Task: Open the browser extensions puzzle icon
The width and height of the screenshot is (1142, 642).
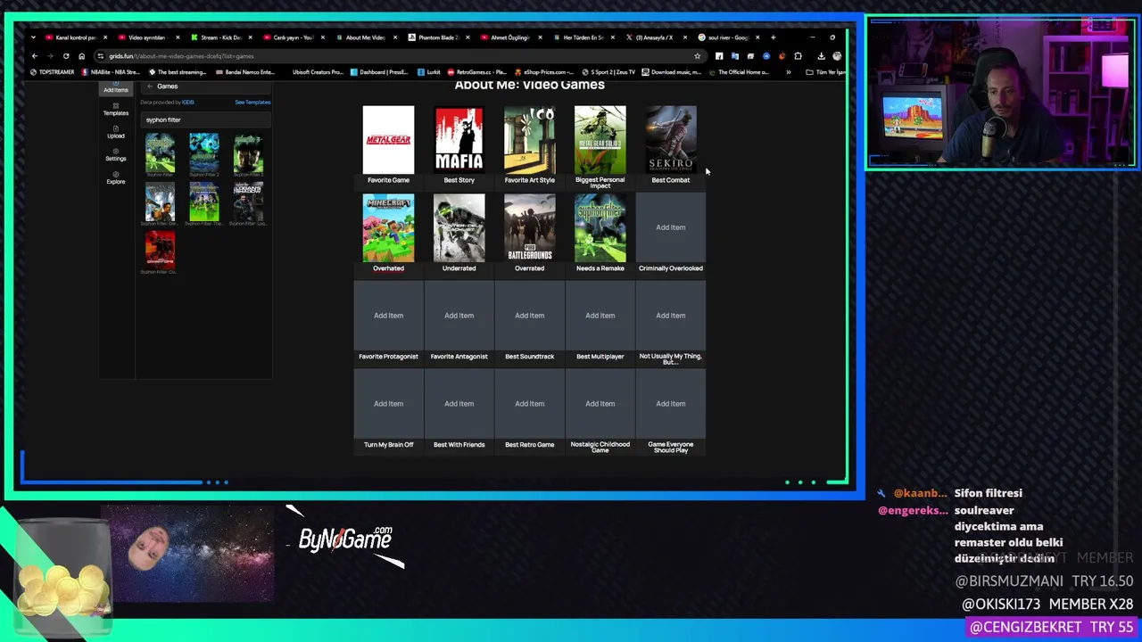Action: pos(798,56)
